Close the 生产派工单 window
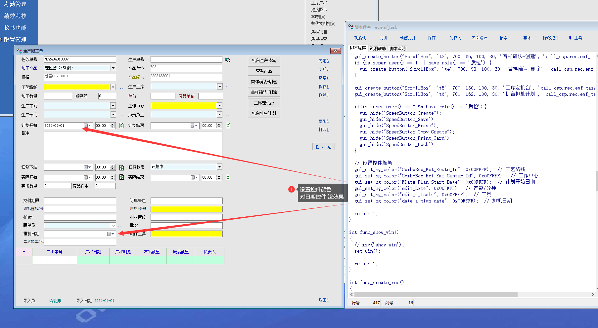 335,51
